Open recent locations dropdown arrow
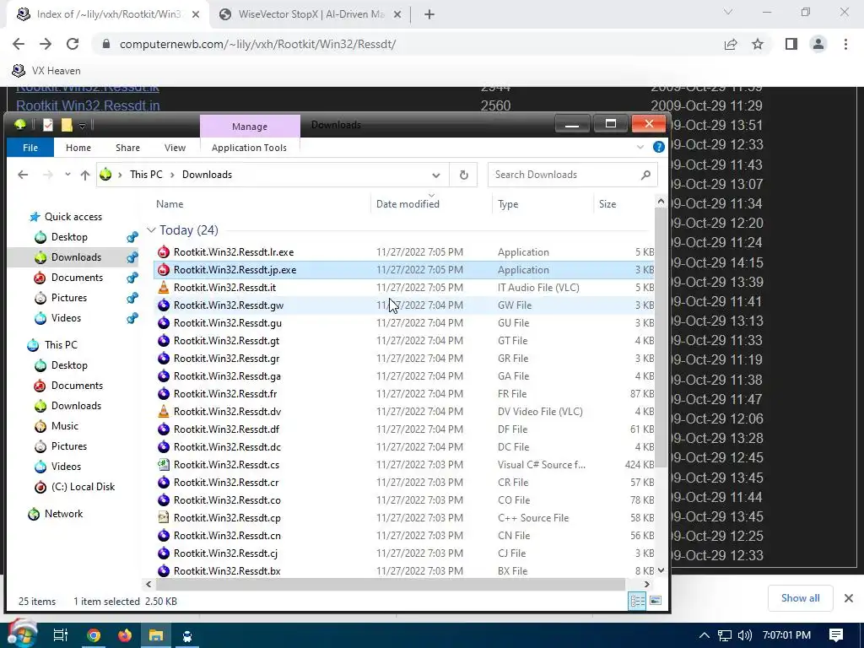 tap(67, 175)
